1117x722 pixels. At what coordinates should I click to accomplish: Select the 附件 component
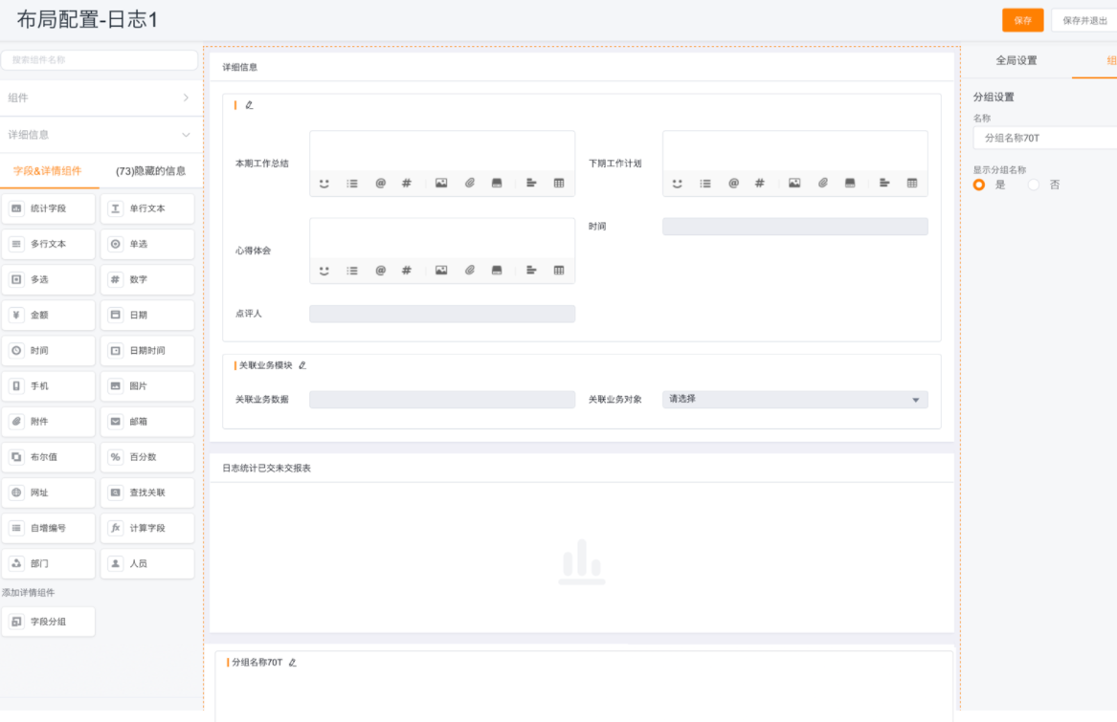49,422
